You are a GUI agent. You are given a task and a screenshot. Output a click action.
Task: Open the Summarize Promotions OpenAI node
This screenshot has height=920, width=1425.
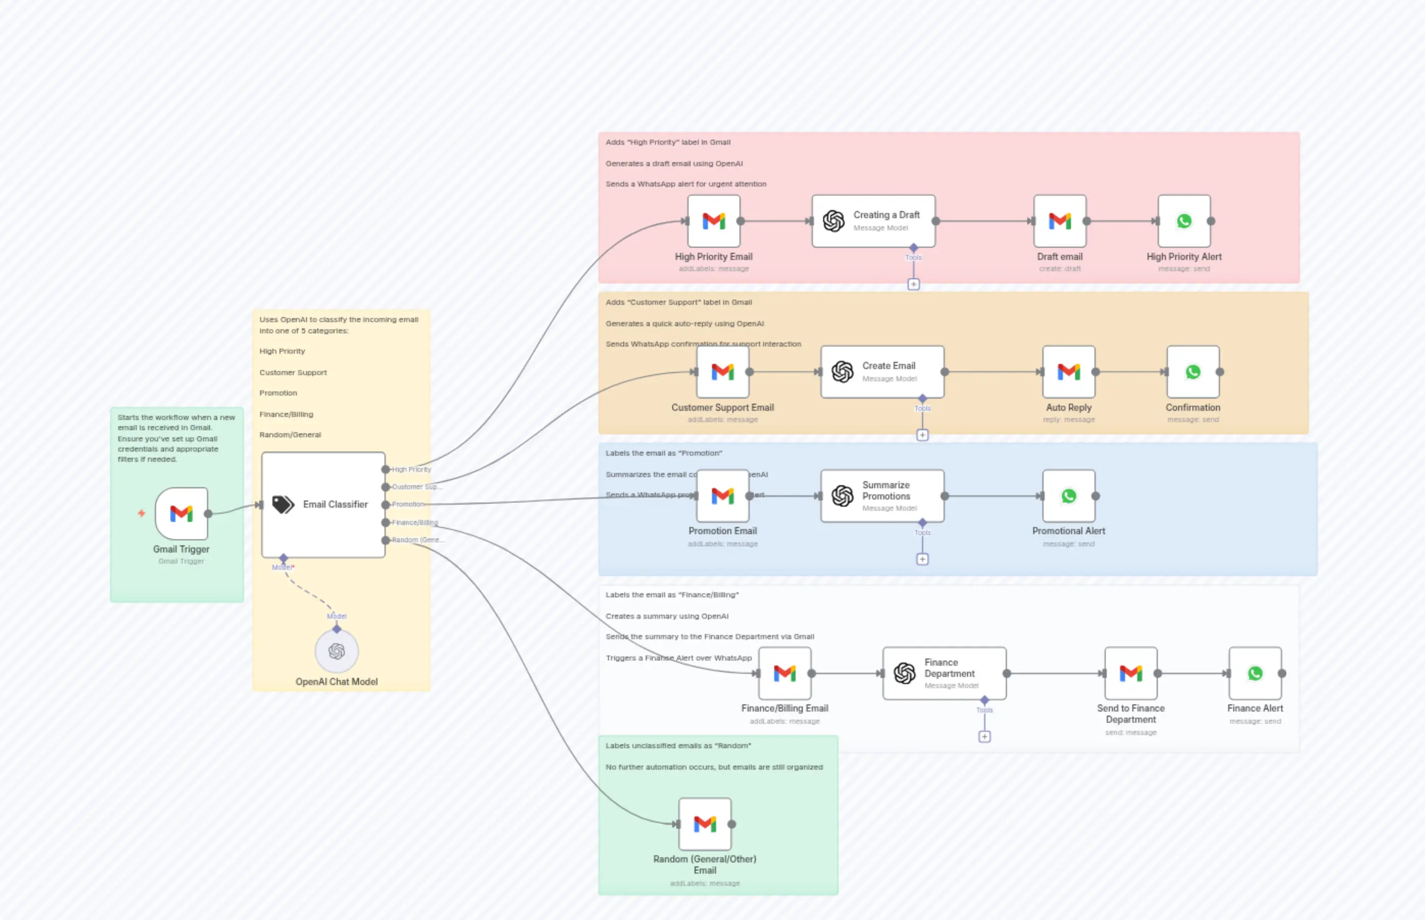(x=843, y=495)
